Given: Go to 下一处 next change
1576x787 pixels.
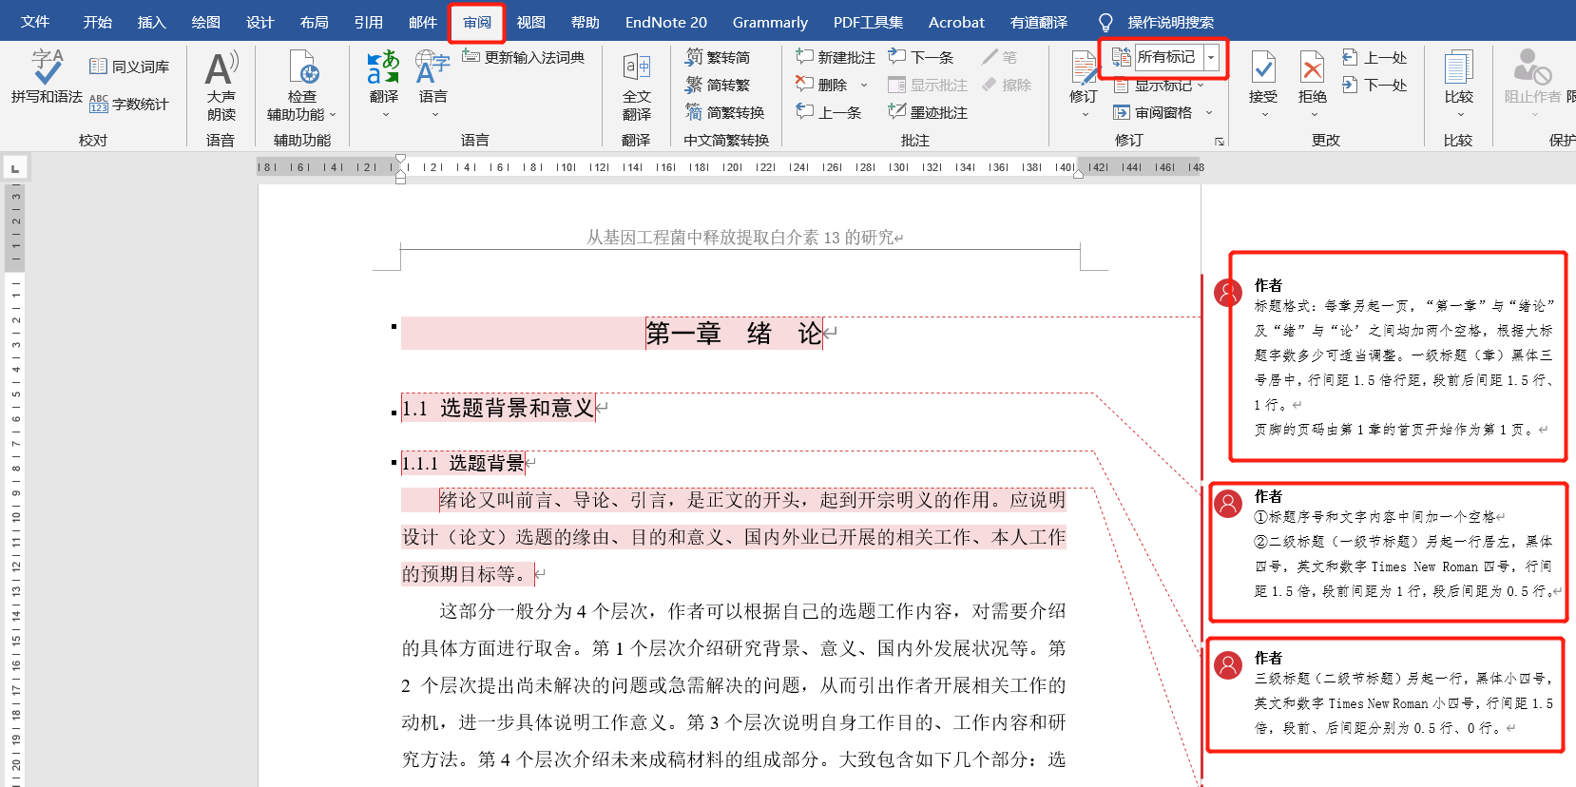Looking at the screenshot, I should coord(1374,85).
